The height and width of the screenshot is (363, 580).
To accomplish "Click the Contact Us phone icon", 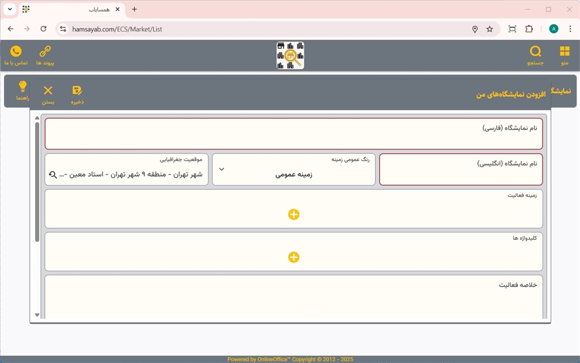I will (16, 52).
